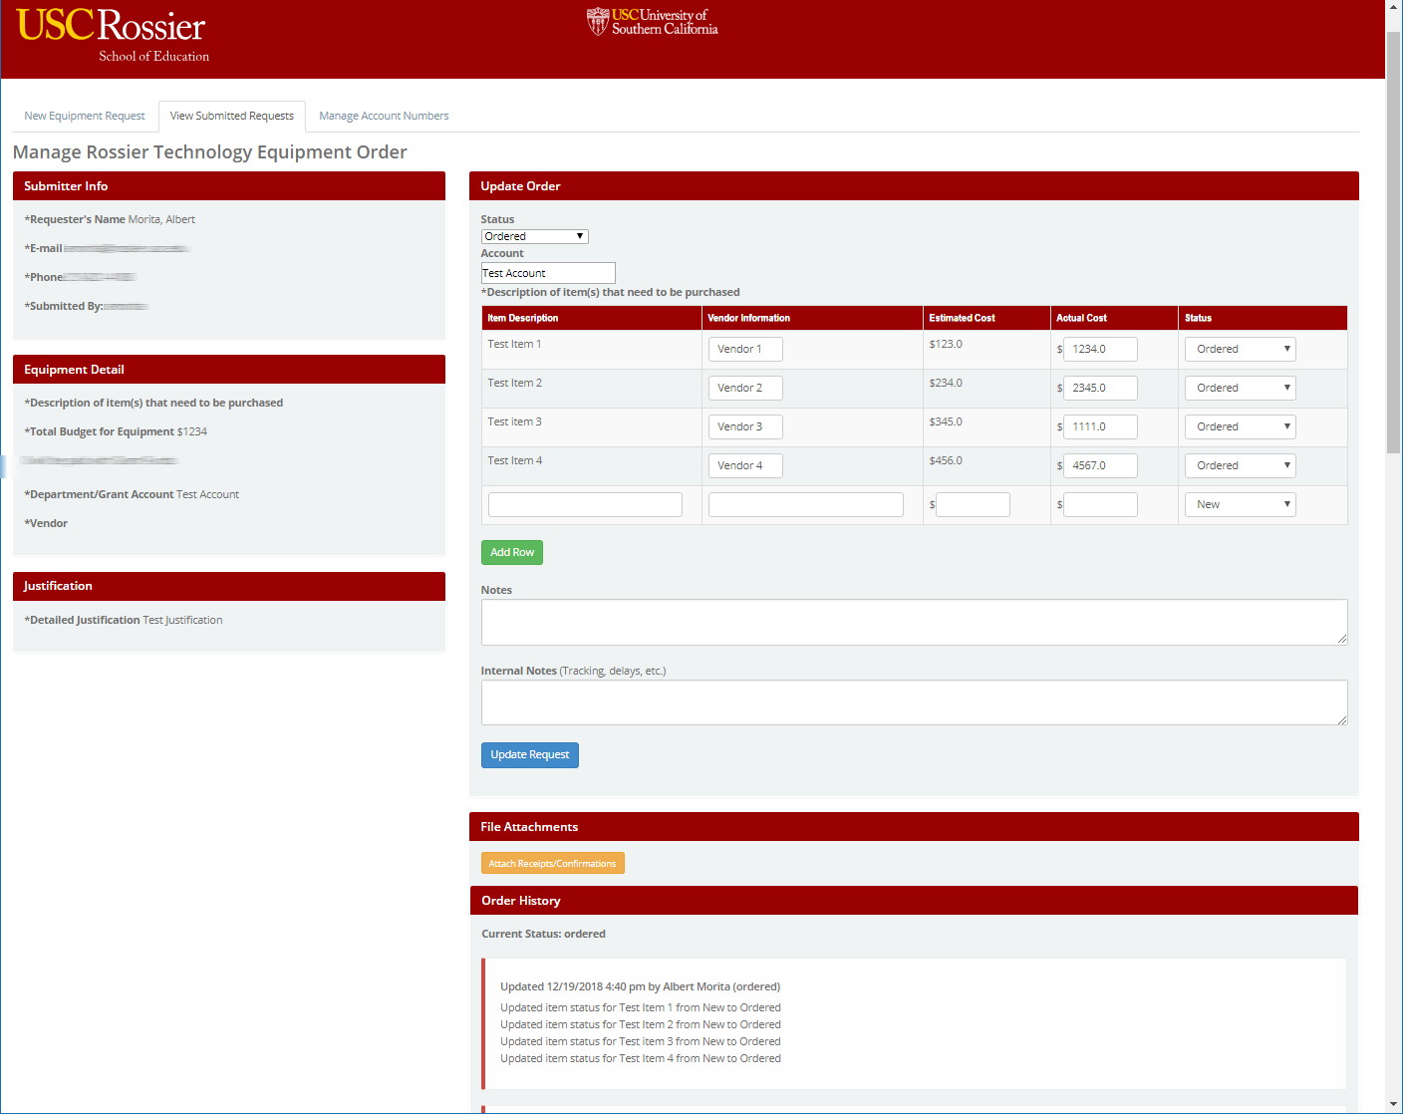Click the actual cost field showing 2345.0
This screenshot has width=1403, height=1114.
point(1100,389)
